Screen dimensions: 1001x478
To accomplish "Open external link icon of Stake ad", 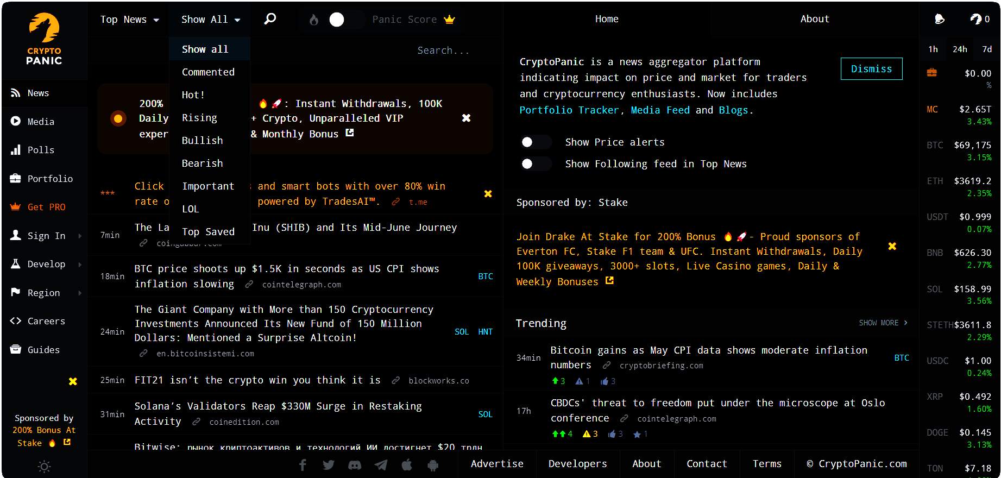I will click(609, 281).
